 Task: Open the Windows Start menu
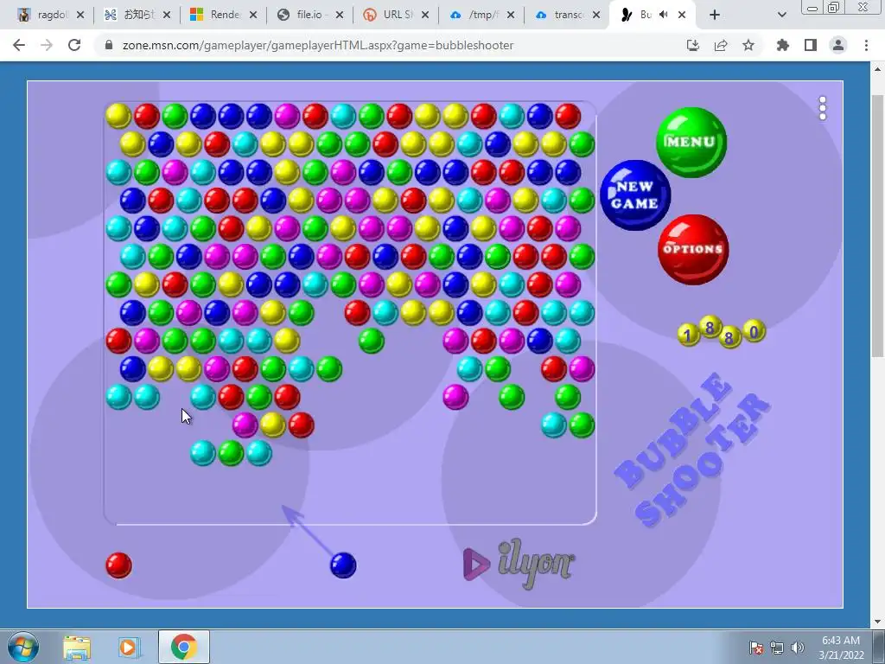pos(23,647)
